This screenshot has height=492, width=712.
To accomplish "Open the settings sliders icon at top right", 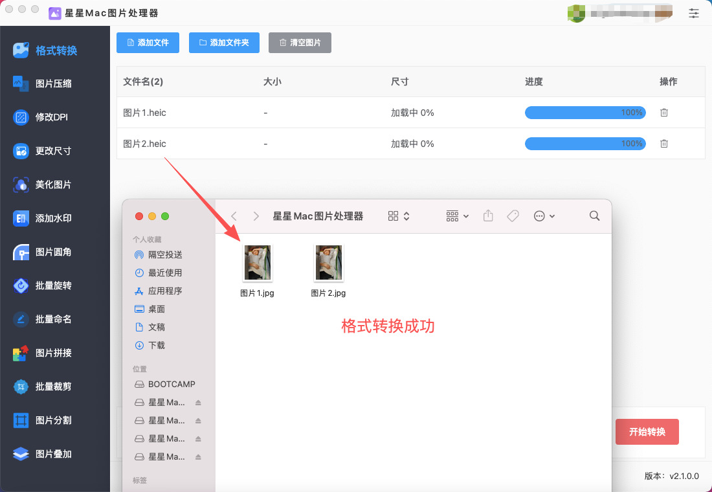I will point(693,13).
